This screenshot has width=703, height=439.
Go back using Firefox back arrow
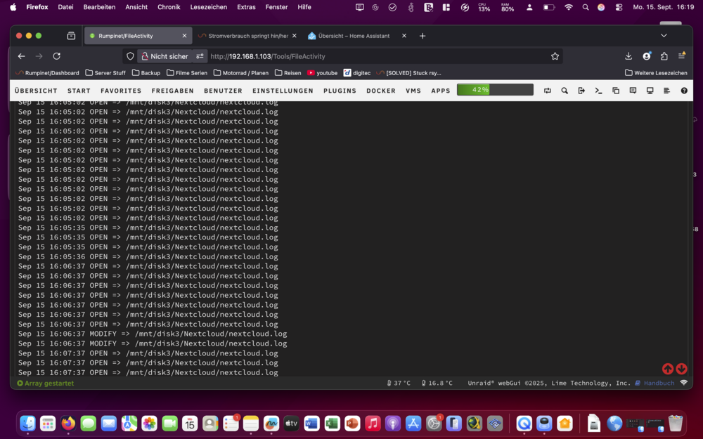tap(22, 56)
